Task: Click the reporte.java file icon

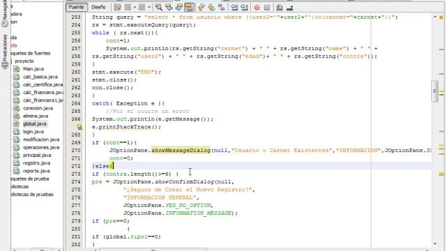Action: 17,171
